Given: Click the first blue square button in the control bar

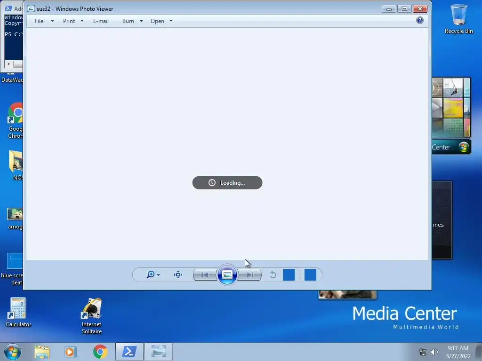Looking at the screenshot, I should (289, 275).
